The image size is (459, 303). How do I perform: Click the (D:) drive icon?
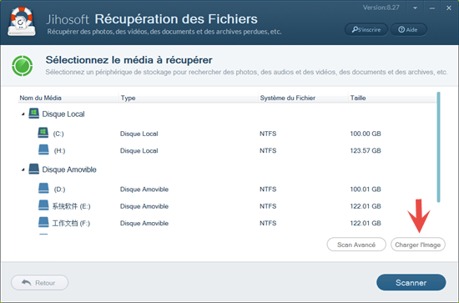[x=43, y=189]
